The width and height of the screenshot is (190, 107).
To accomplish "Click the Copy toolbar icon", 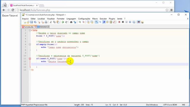I will [54, 22].
